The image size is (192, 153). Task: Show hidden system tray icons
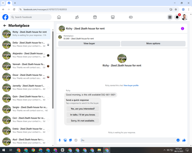point(164,150)
